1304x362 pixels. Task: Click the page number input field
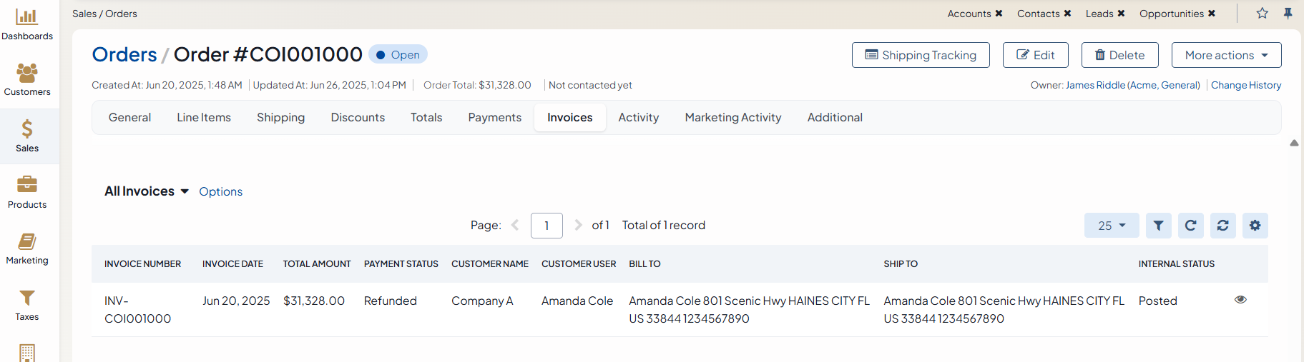coord(546,226)
